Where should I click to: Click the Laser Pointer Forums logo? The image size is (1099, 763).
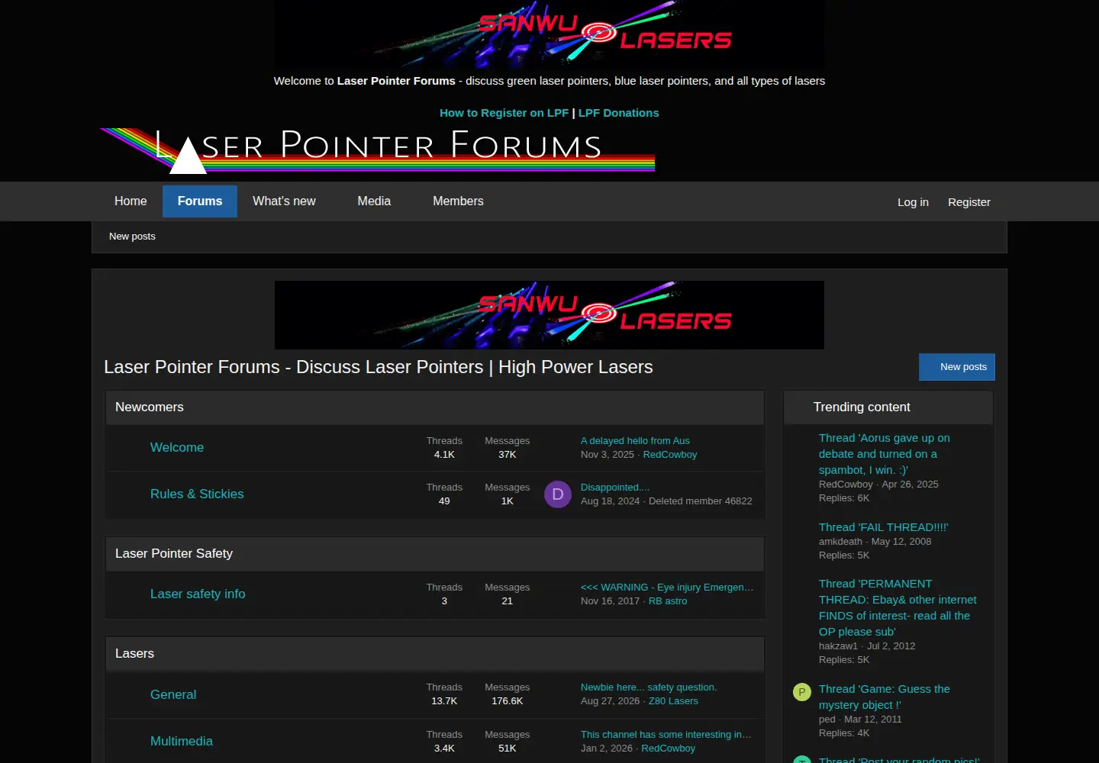(x=377, y=150)
